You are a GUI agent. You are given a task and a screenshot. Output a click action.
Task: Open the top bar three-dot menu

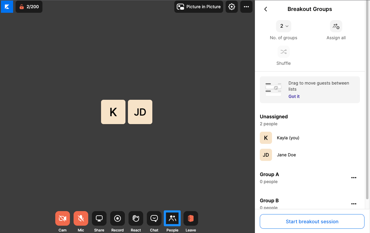[x=246, y=7]
